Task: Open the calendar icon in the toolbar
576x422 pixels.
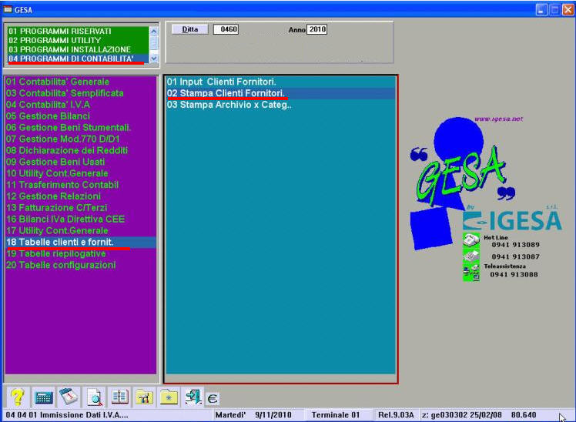Action: click(69, 397)
